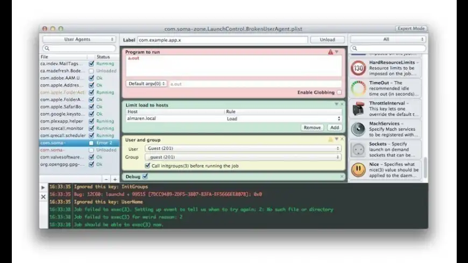Click the keys search field
The height and width of the screenshot is (263, 468).
(388, 48)
